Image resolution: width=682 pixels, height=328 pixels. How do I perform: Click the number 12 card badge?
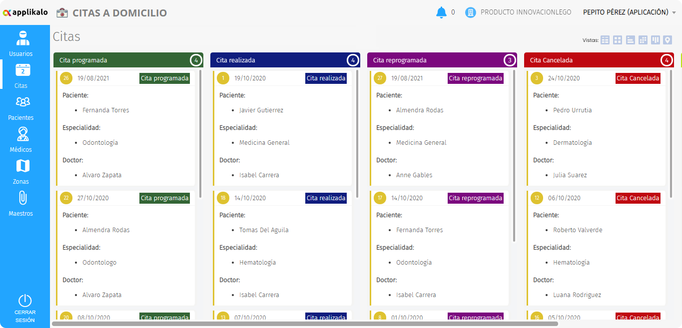[537, 198]
